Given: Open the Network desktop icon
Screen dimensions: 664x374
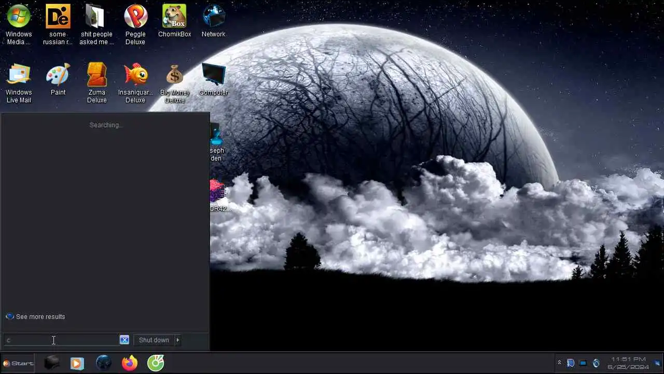Looking at the screenshot, I should coord(213,21).
